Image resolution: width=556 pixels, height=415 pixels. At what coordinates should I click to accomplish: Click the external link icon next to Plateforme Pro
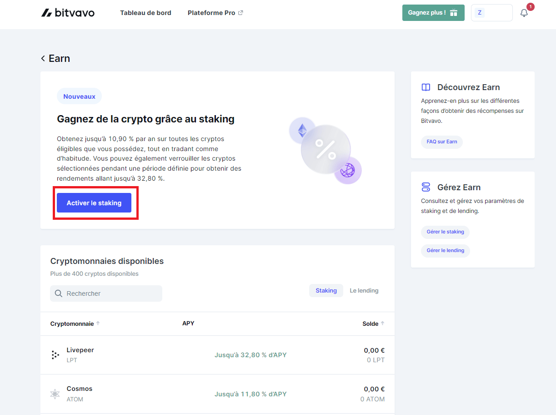tap(241, 12)
